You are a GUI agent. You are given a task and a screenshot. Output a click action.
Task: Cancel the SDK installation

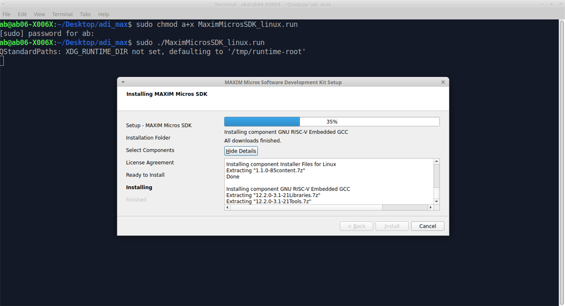click(427, 226)
